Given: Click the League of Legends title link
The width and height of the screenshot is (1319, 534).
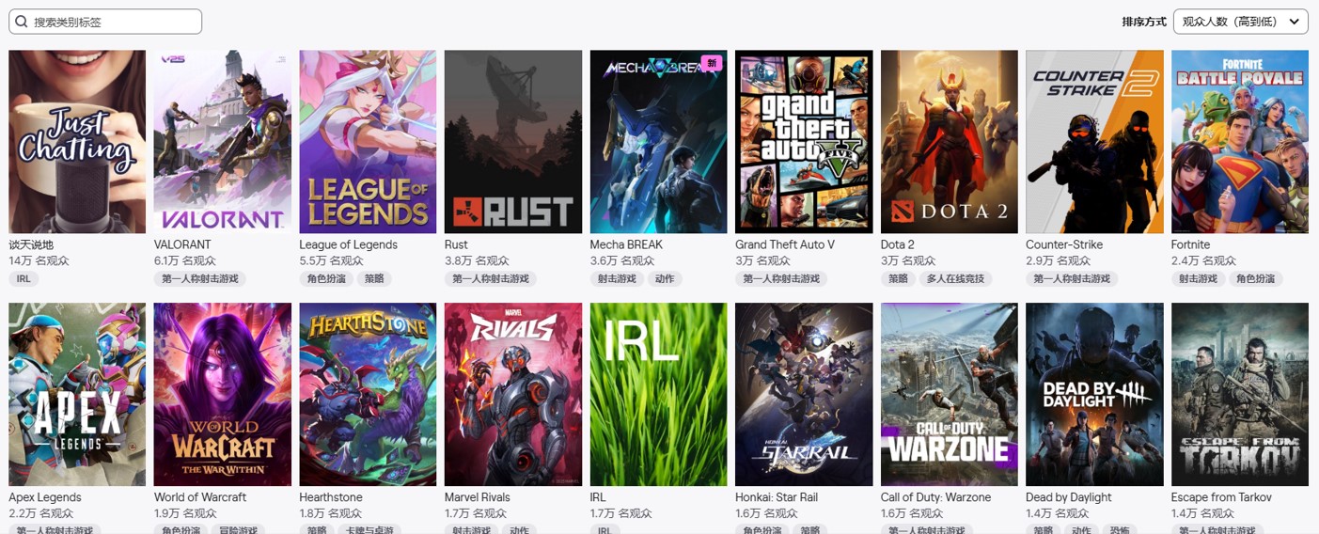Looking at the screenshot, I should point(348,244).
